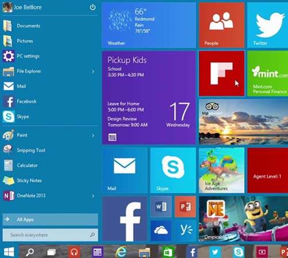Open Twitter from the taskbar
The image size is (288, 258).
215,252
